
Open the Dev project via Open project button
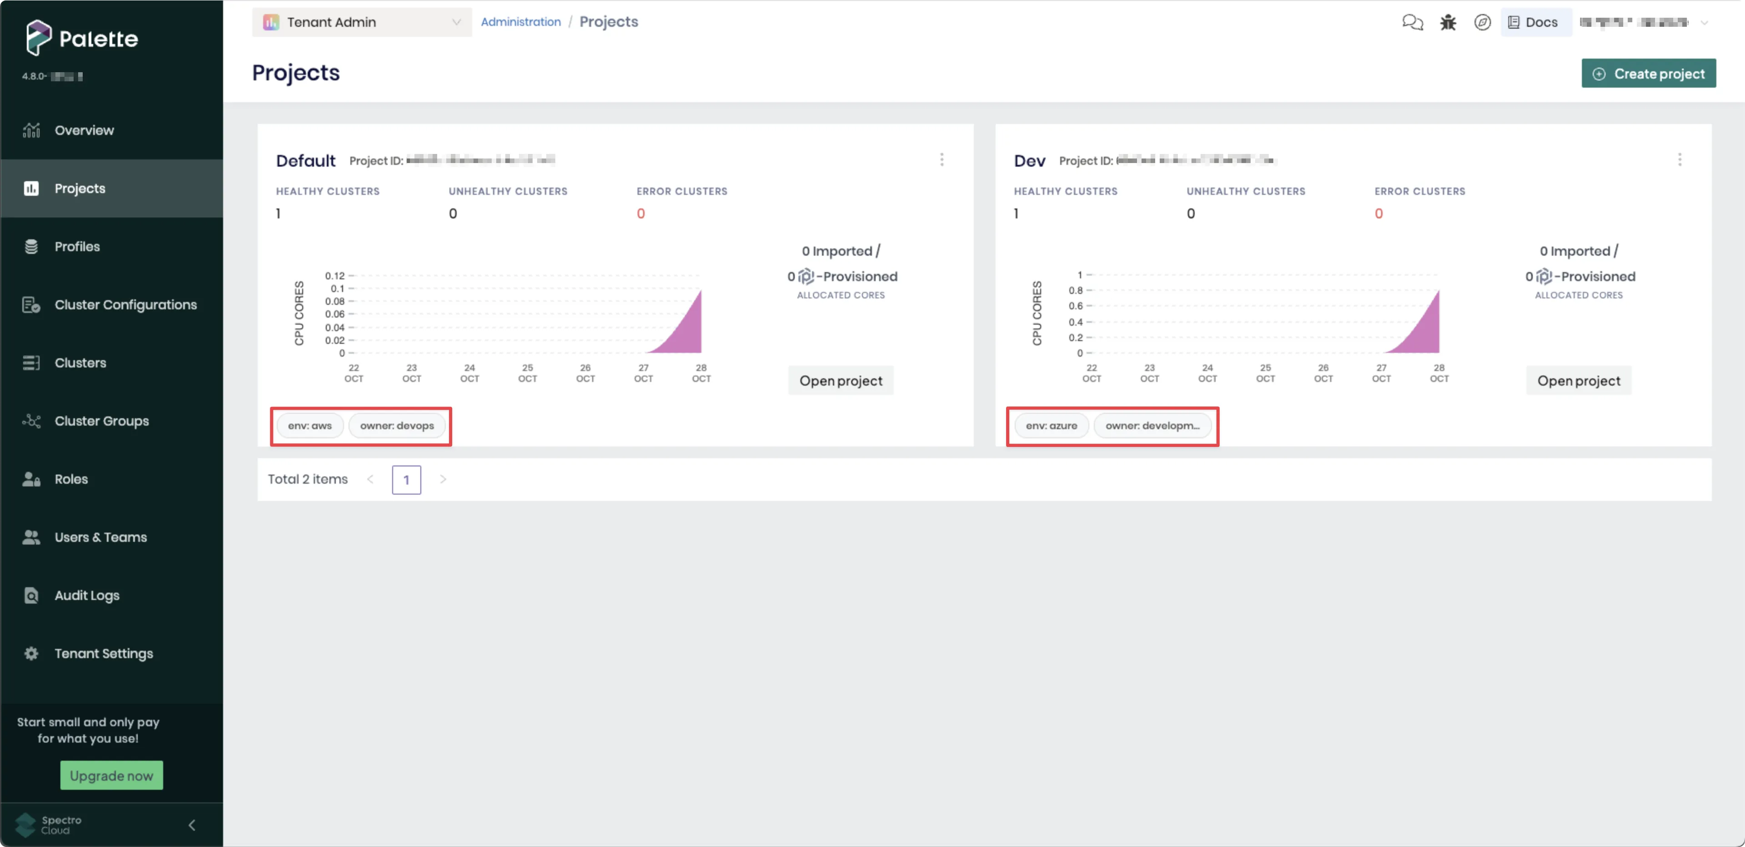[x=1578, y=380]
